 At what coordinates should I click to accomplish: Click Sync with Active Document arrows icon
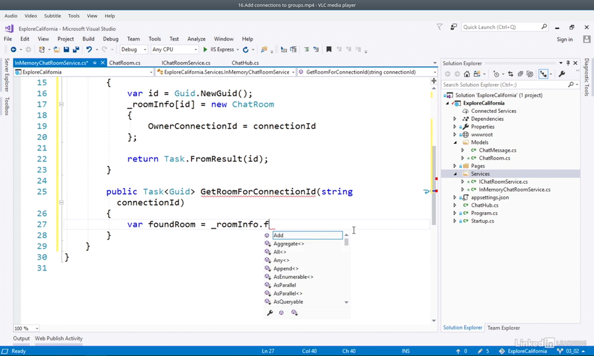click(x=511, y=74)
